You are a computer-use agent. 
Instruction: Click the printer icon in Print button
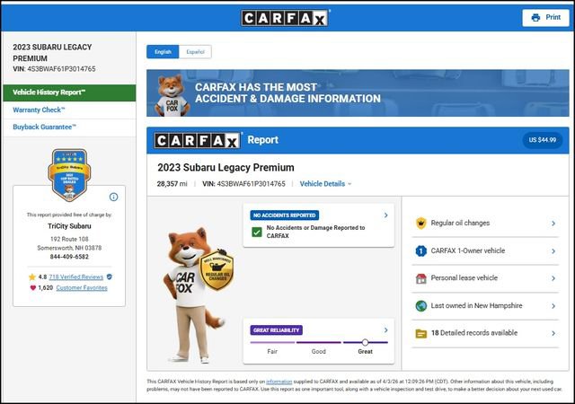535,17
